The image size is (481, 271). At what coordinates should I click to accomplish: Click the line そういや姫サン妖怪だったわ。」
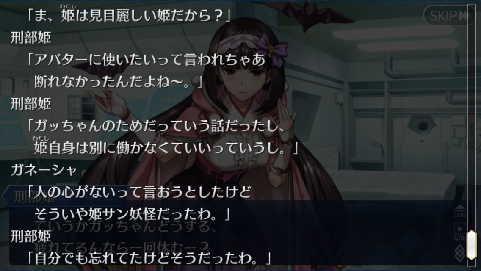click(132, 214)
